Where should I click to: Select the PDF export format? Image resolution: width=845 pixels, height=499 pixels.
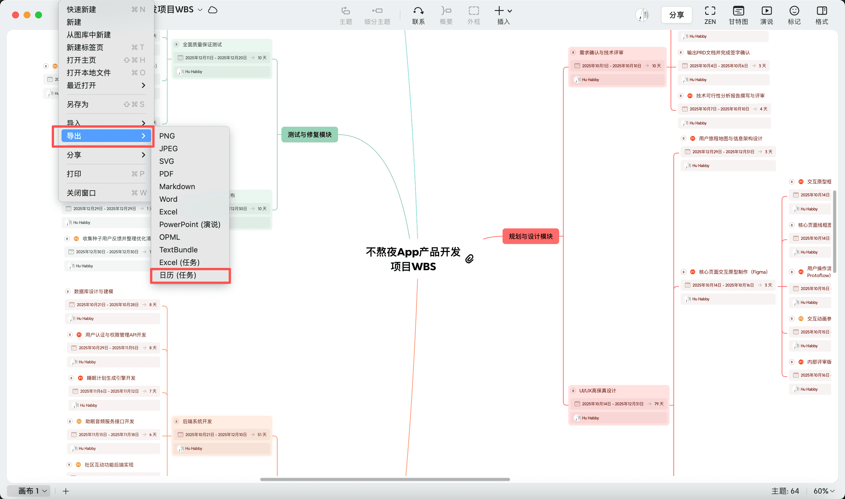click(x=166, y=174)
